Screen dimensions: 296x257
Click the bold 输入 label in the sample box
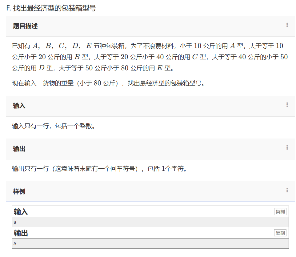[21, 212]
